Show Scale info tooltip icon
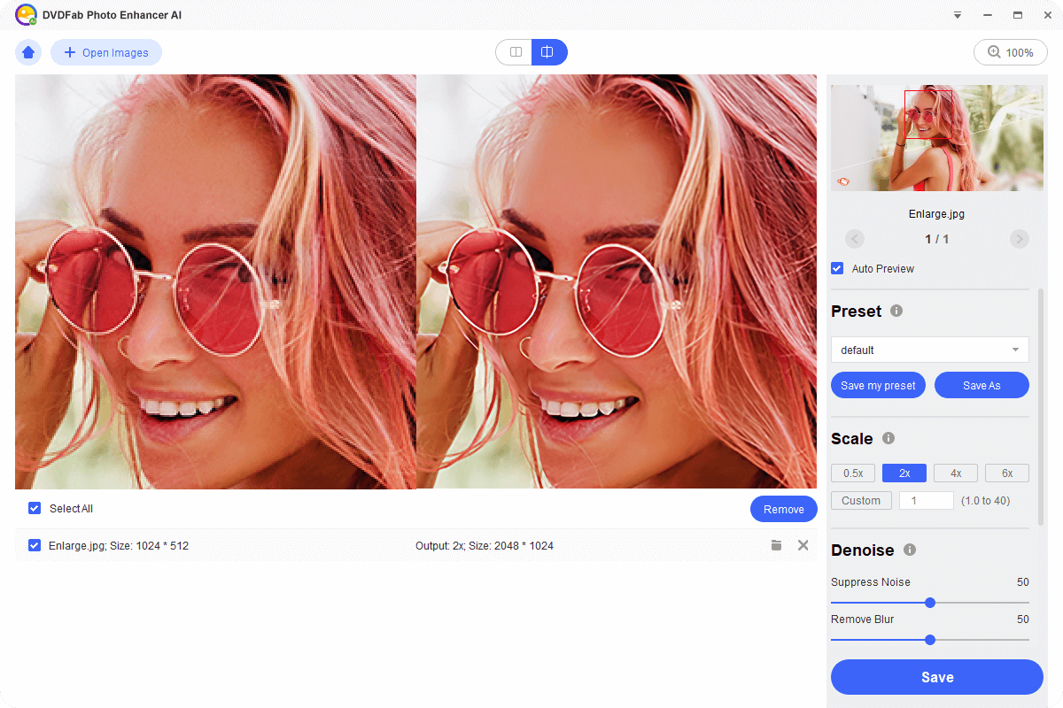 888,438
